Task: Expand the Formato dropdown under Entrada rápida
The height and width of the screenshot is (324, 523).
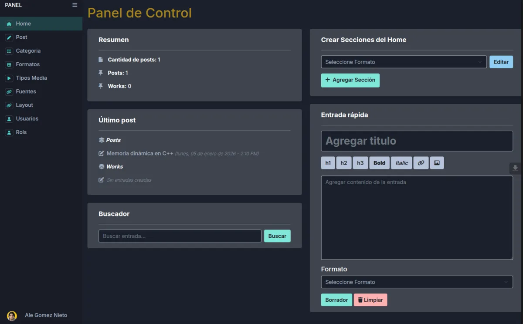Action: coord(417,282)
